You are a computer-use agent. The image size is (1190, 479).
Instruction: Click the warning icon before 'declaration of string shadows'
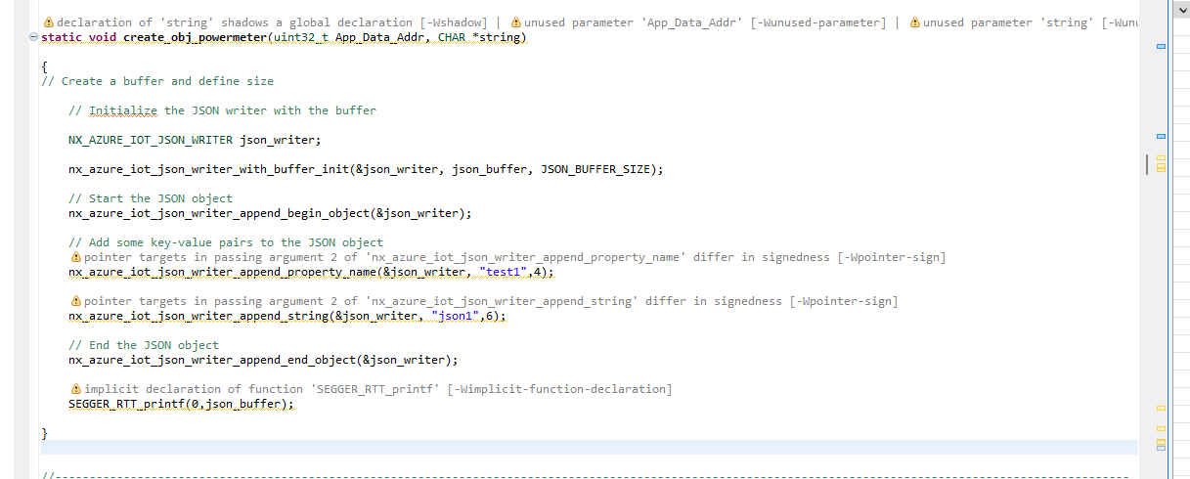[49, 22]
